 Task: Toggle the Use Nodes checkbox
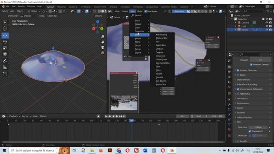146,12
